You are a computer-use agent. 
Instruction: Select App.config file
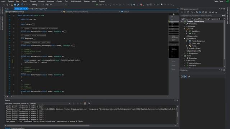tap(193, 36)
